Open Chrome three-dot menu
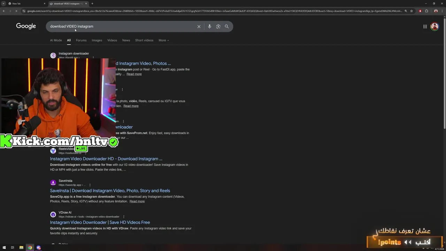 pos(443,11)
